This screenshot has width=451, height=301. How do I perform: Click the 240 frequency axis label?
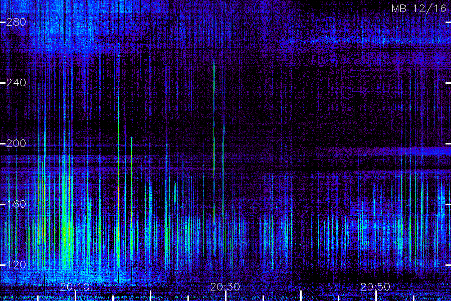click(16, 83)
